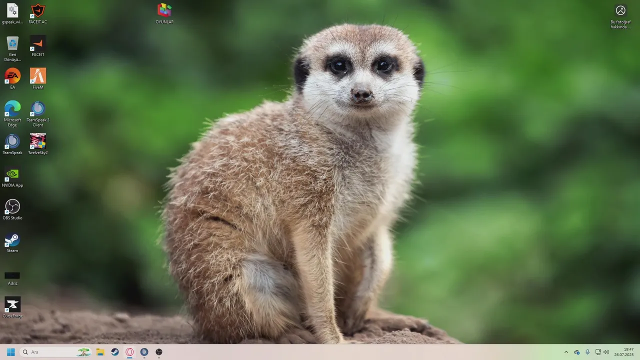Click the OneDrive cloud tray icon

point(577,352)
